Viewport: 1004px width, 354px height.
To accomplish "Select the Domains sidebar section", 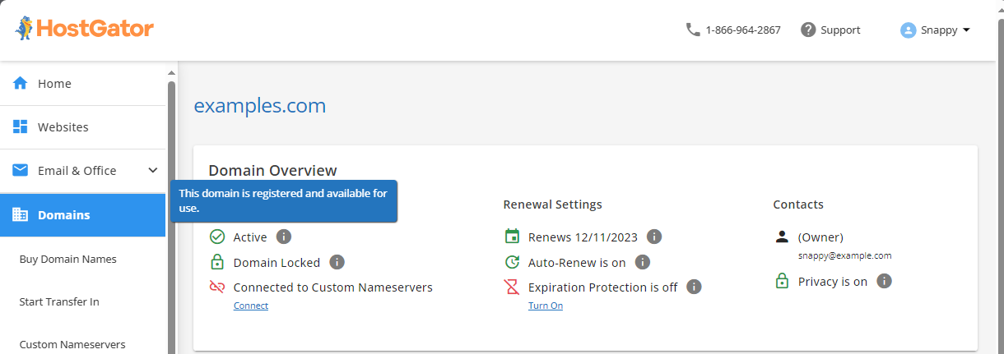I will coord(63,215).
